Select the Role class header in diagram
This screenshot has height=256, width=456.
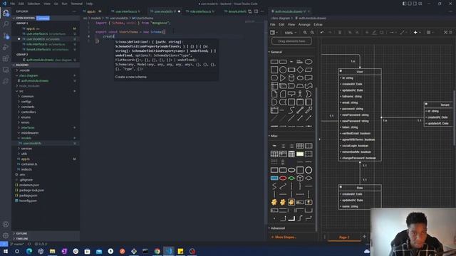360,188
